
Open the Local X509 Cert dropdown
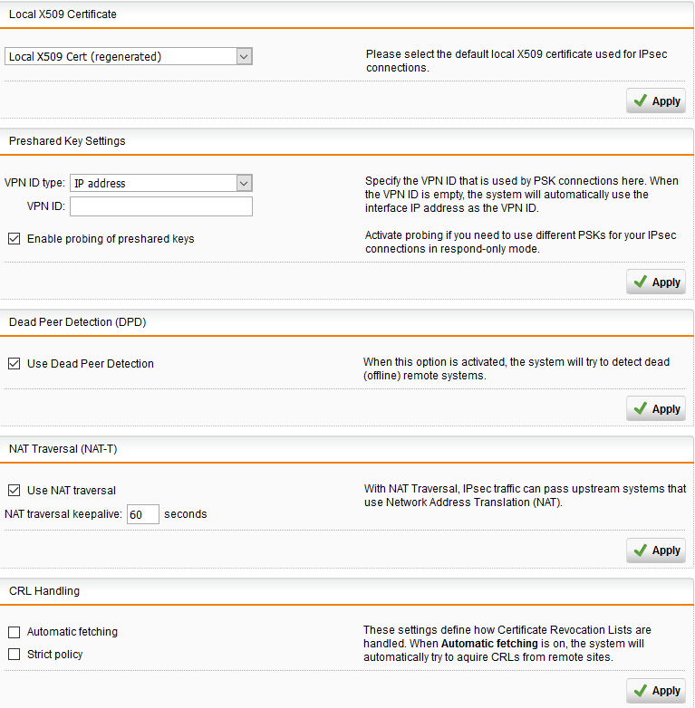[x=129, y=56]
